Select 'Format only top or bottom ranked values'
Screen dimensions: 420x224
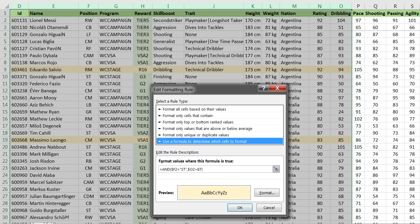click(198, 122)
